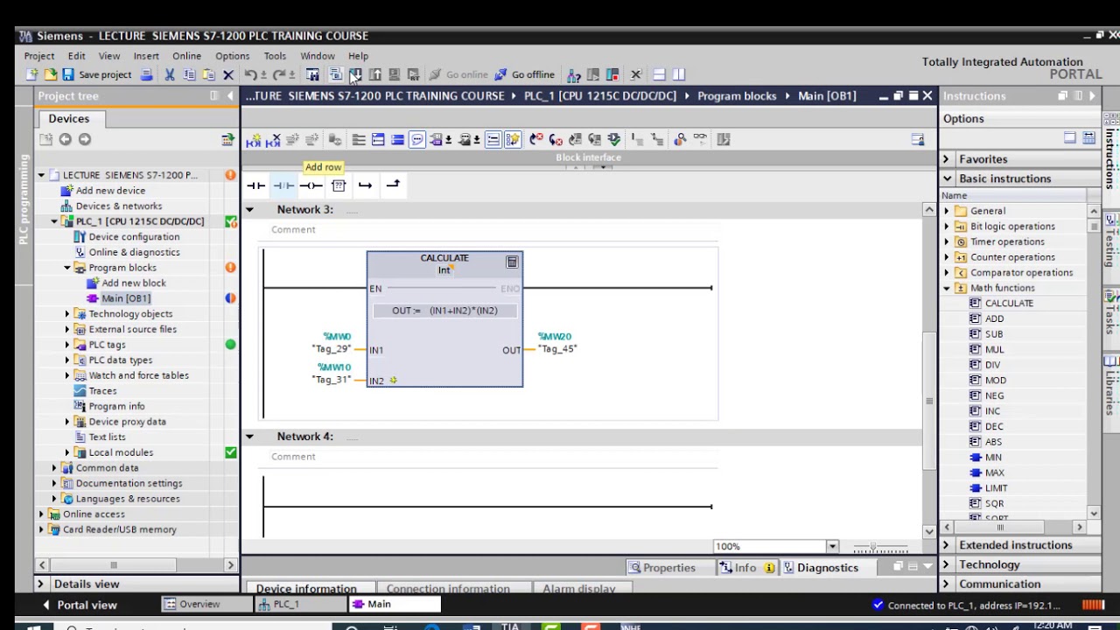
Task: Click the %MW20 output operand
Action: [x=555, y=337]
